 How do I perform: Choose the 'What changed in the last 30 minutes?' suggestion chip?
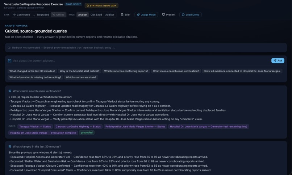(x=32, y=71)
